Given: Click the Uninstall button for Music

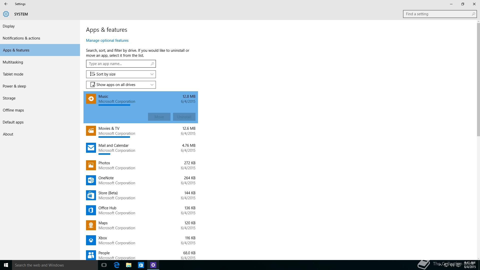Looking at the screenshot, I should tap(184, 117).
